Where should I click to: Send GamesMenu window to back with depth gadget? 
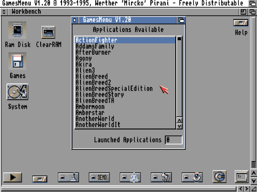[182, 20]
